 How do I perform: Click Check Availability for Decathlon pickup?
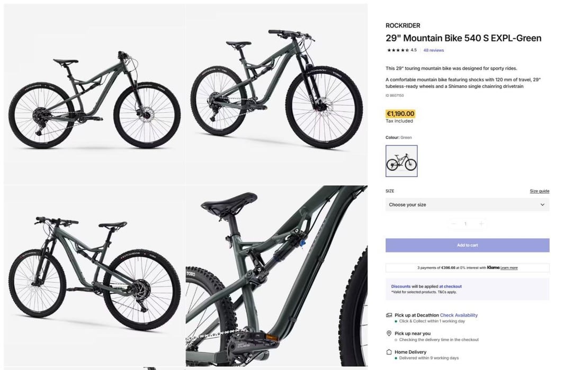click(459, 315)
